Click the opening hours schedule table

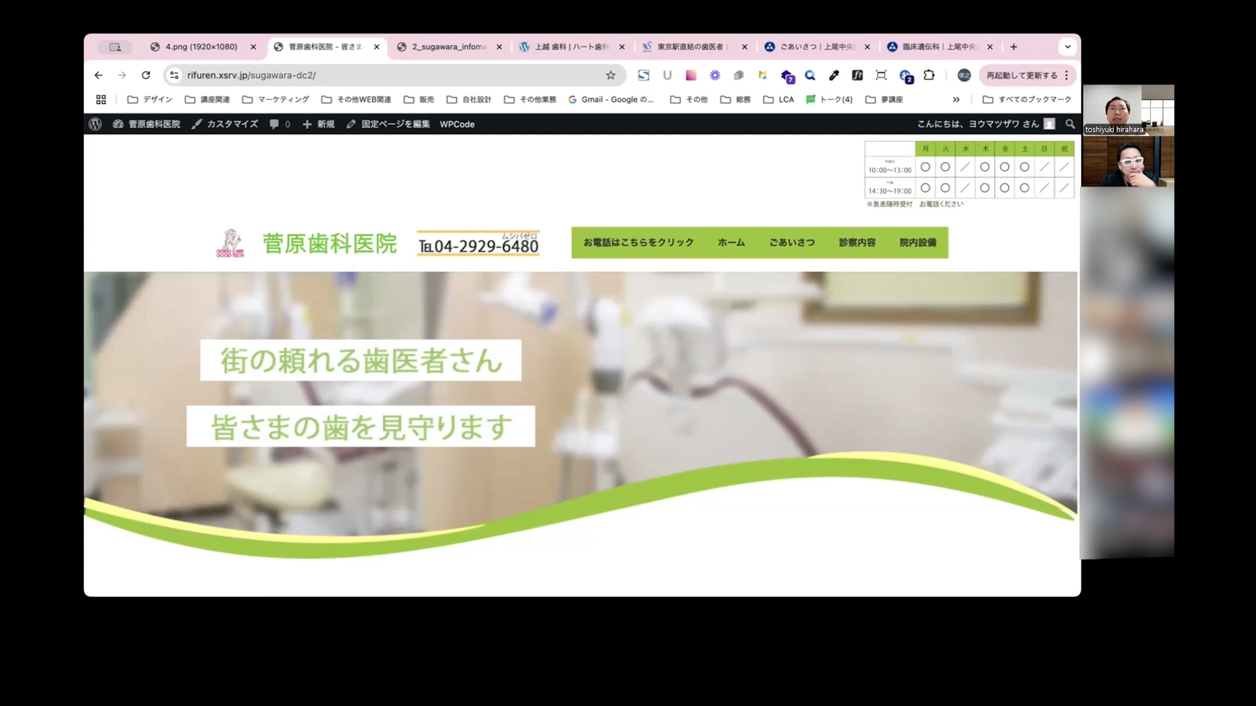[x=969, y=170]
